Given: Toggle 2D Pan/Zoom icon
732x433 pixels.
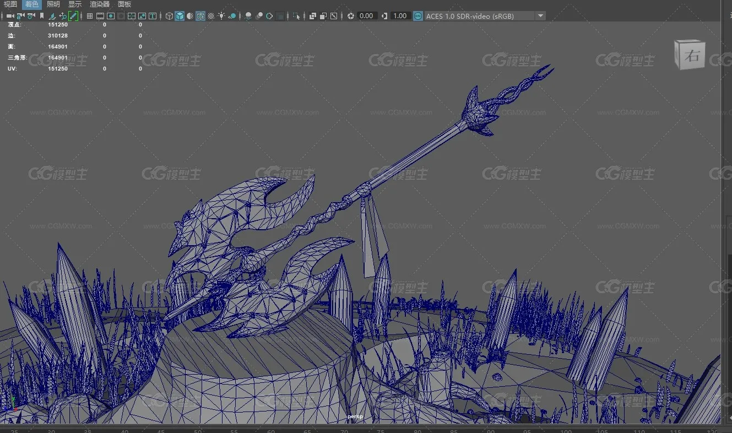Looking at the screenshot, I should point(63,16).
